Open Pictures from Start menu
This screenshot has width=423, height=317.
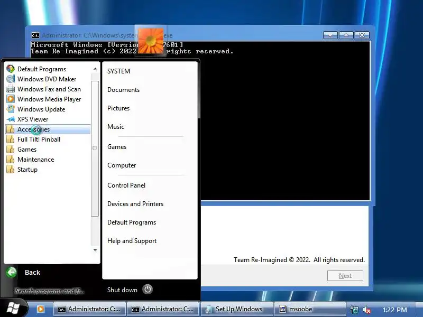(118, 108)
